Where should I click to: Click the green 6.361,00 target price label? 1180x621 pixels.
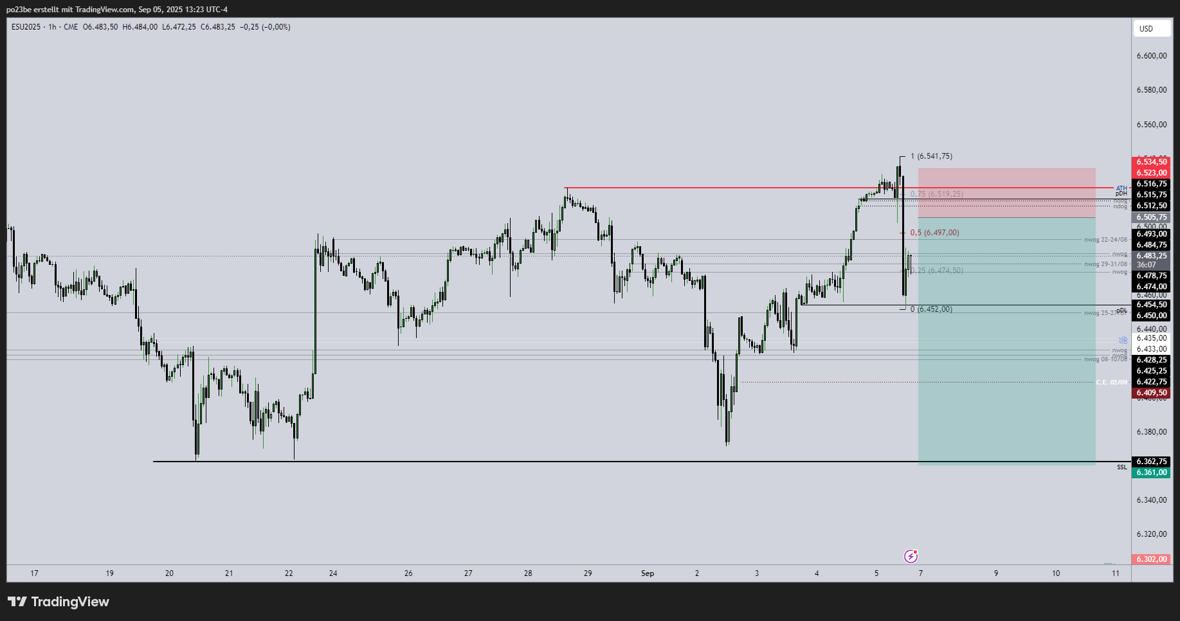tap(1151, 473)
